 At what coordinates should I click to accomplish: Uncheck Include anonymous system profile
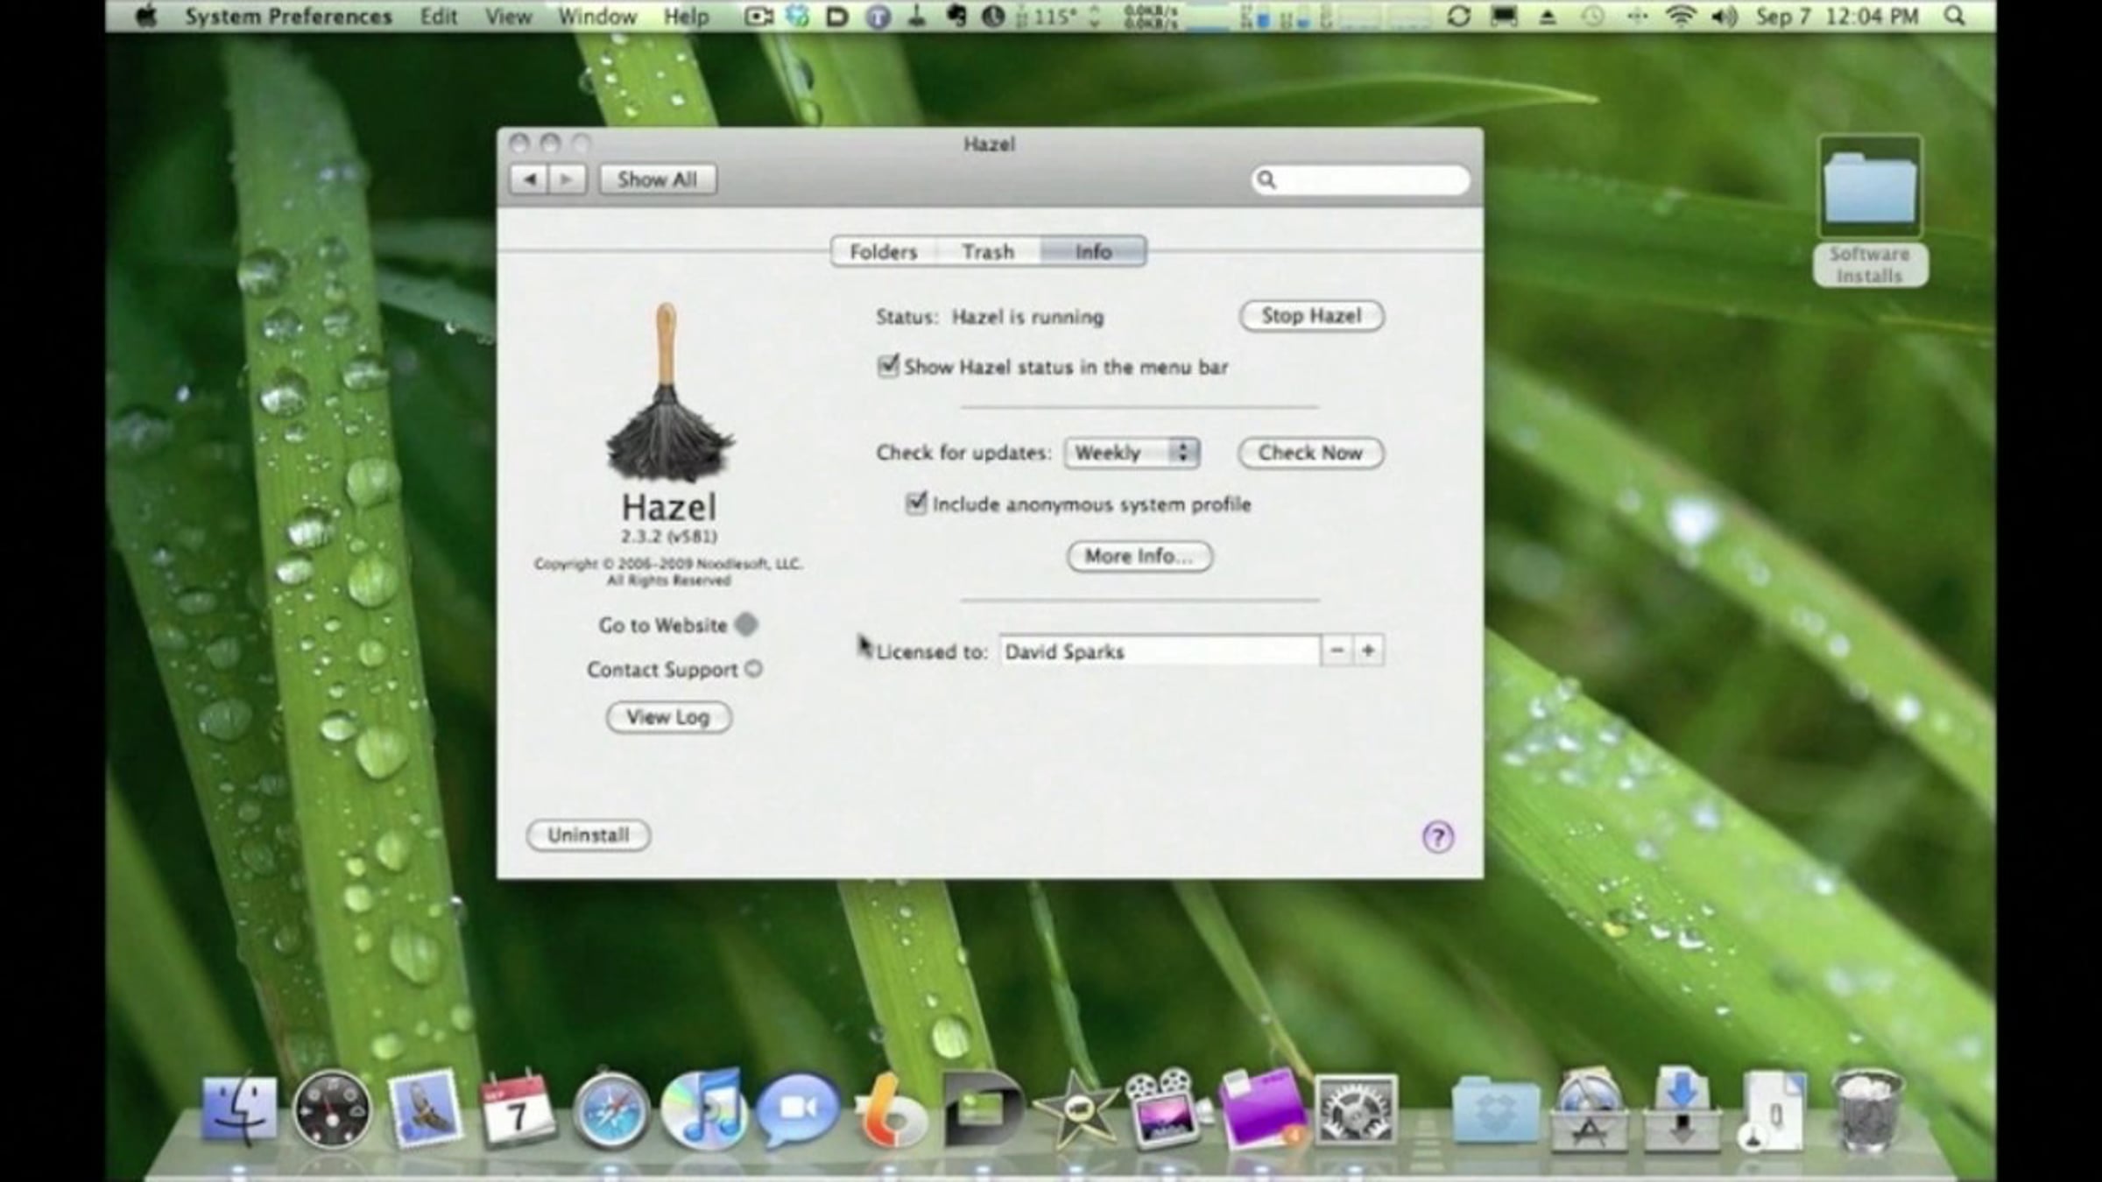915,503
